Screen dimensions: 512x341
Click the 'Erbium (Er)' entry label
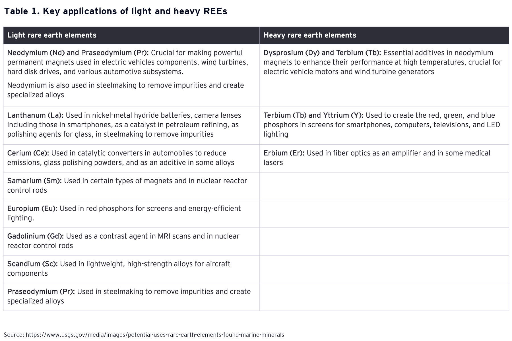click(284, 153)
